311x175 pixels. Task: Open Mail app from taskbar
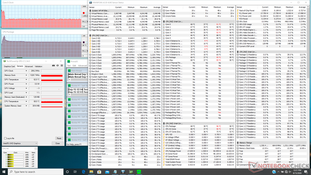pyautogui.click(x=107, y=172)
